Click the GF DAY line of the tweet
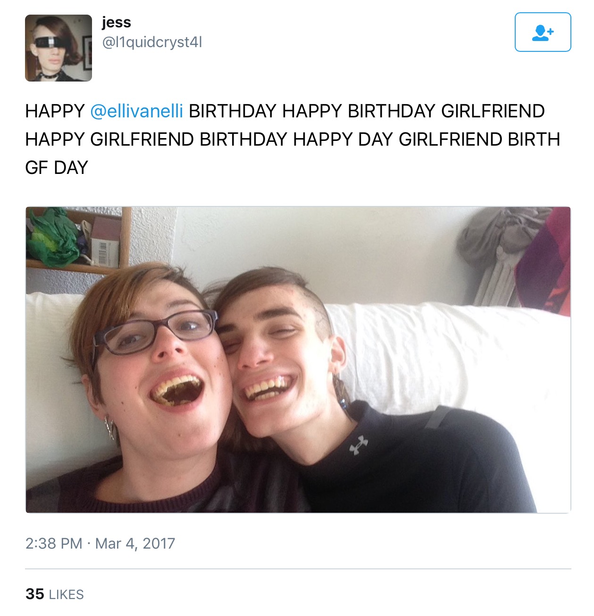 57,168
